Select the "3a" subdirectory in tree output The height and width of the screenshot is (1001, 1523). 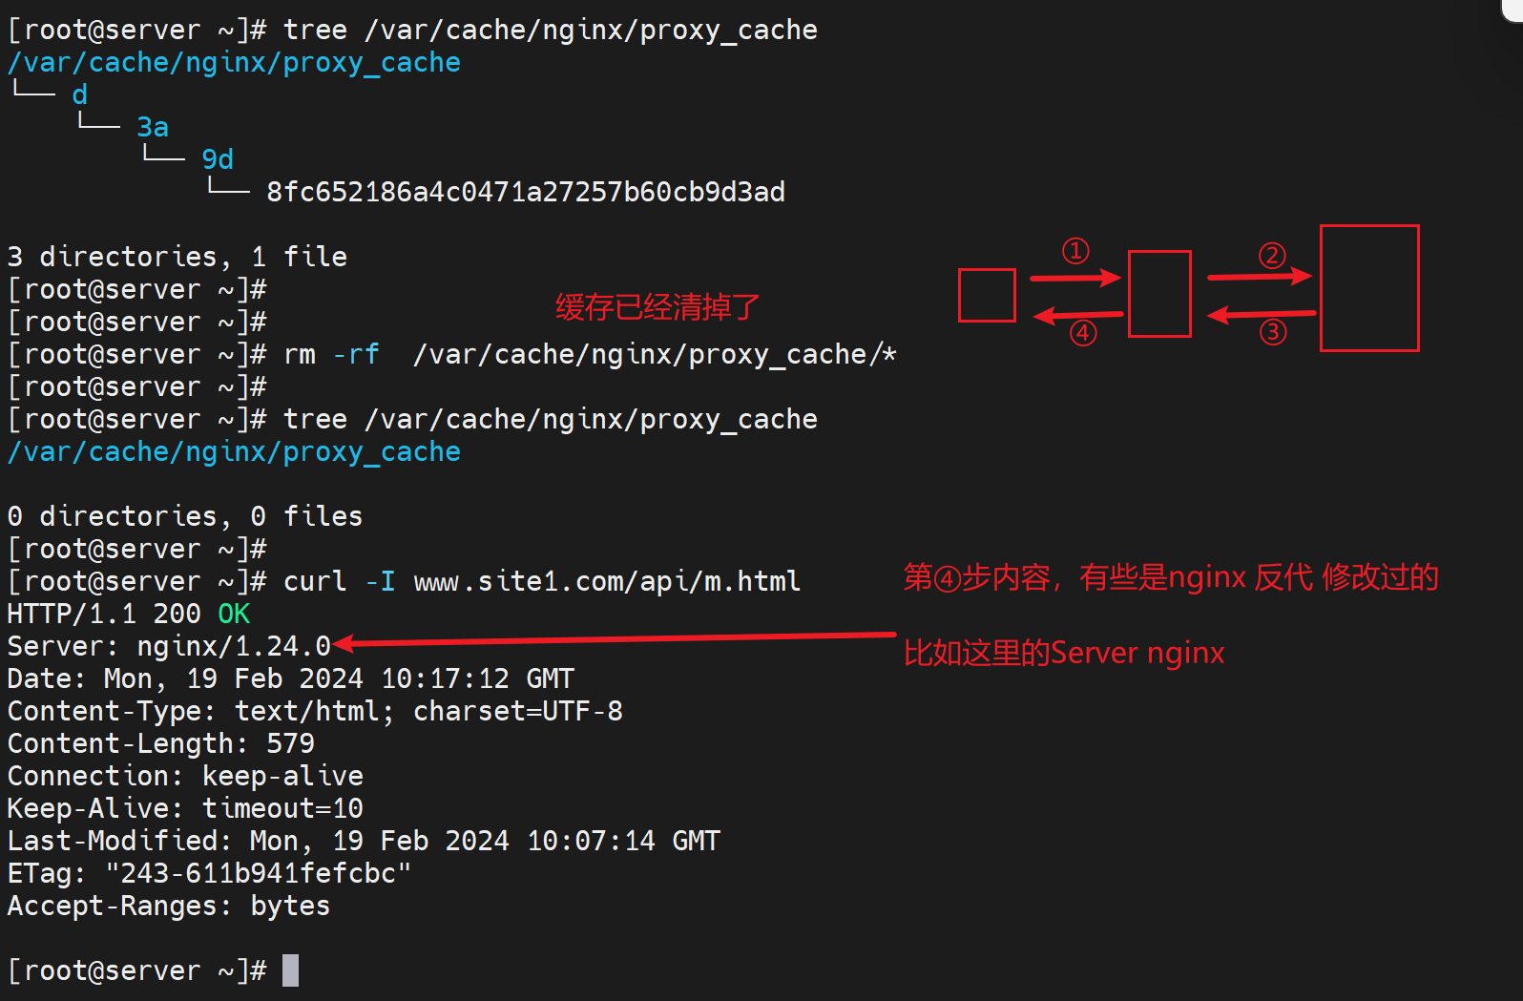(153, 127)
